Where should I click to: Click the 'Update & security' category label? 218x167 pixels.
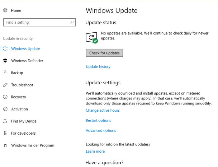[18, 39]
